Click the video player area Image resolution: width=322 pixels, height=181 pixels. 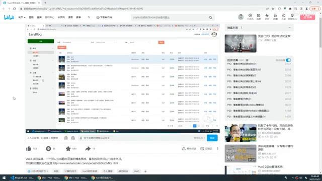(x=123, y=78)
